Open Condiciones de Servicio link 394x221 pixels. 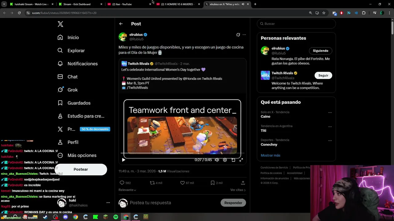274,168
